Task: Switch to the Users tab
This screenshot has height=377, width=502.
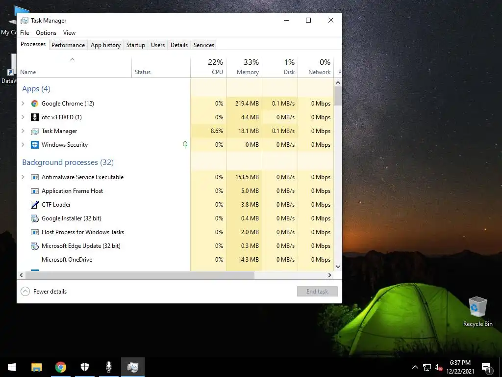Action: [158, 45]
